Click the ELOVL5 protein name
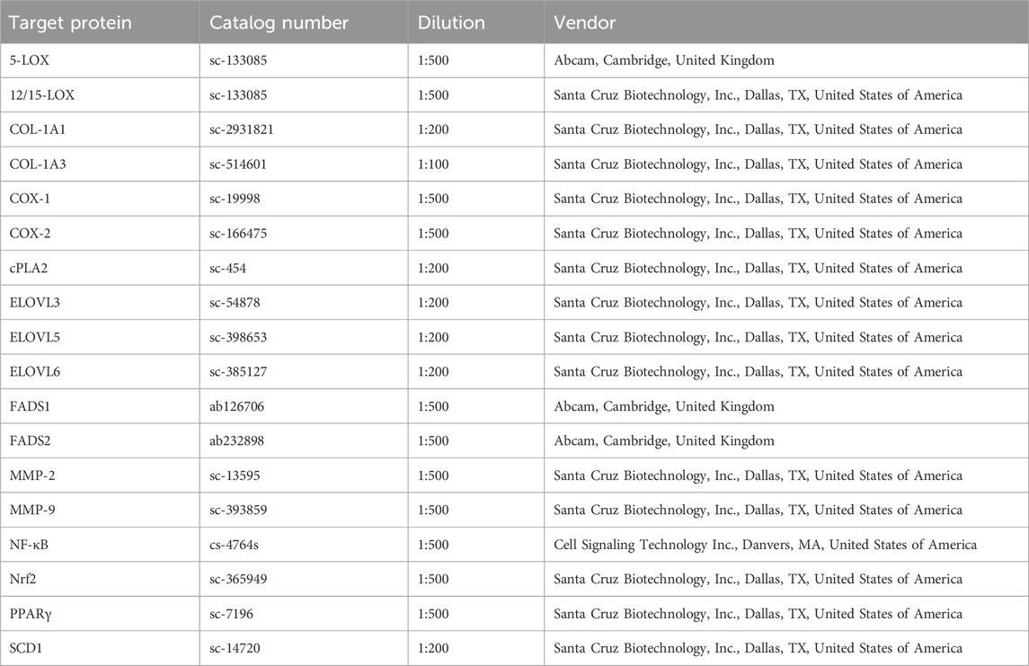Image resolution: width=1029 pixels, height=666 pixels. [x=35, y=337]
